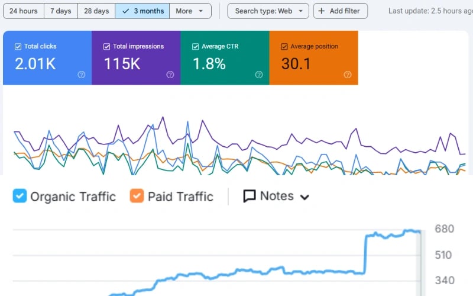Click the Notes speech bubble icon
473x296 pixels.
[250, 196]
